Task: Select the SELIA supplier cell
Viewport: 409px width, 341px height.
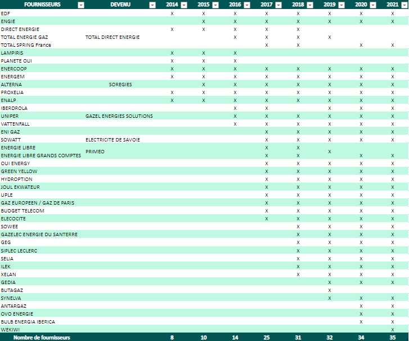Action: click(x=42, y=259)
